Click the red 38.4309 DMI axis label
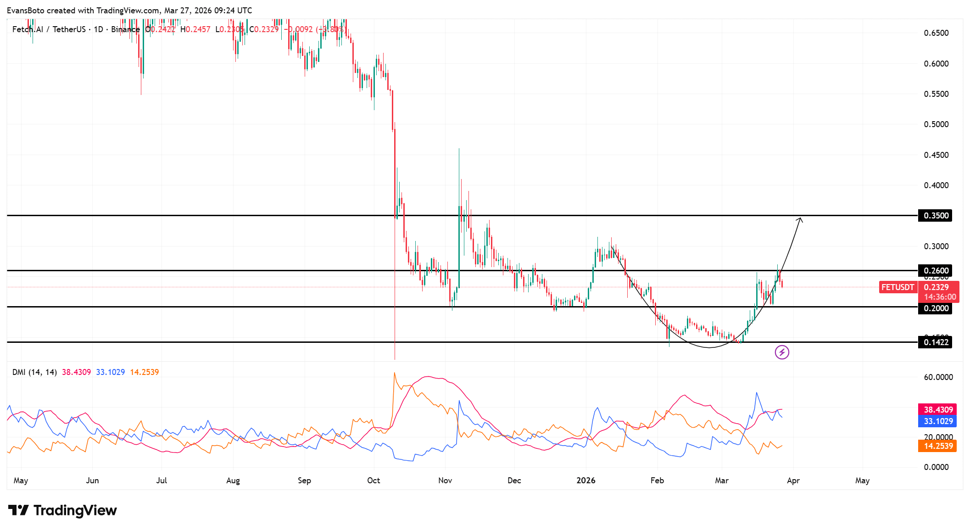Image resolution: width=970 pixels, height=531 pixels. coord(937,409)
